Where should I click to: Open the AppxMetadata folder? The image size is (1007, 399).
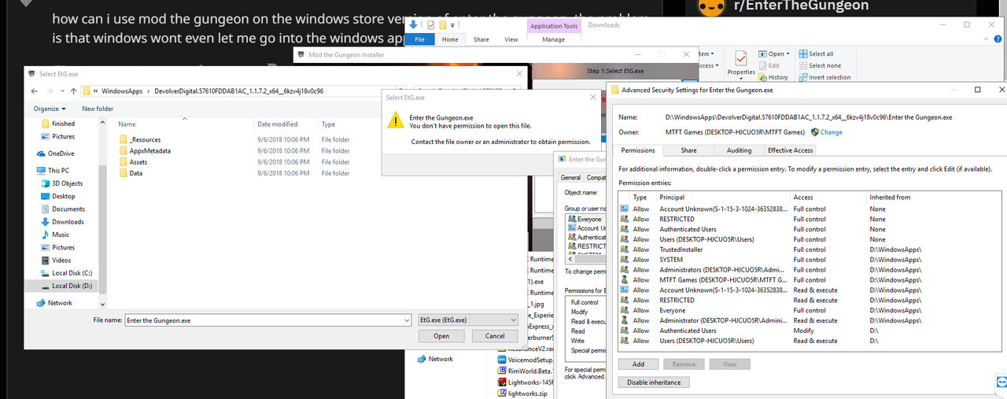tap(150, 150)
